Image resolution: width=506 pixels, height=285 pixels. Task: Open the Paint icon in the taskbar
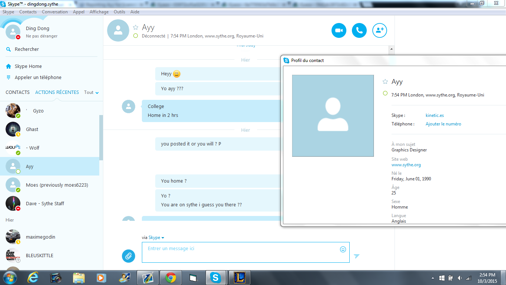tap(124, 278)
